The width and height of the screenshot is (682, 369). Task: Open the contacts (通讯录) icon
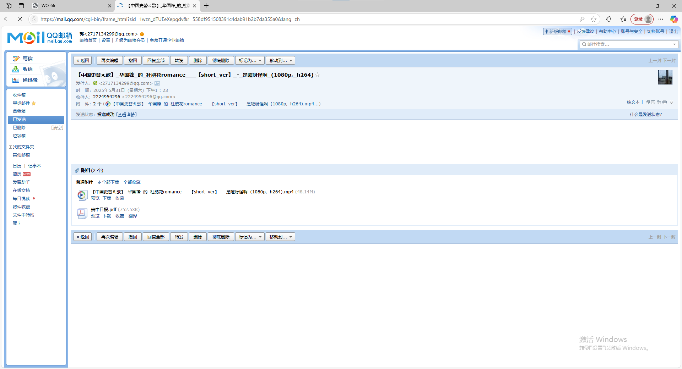(x=16, y=80)
